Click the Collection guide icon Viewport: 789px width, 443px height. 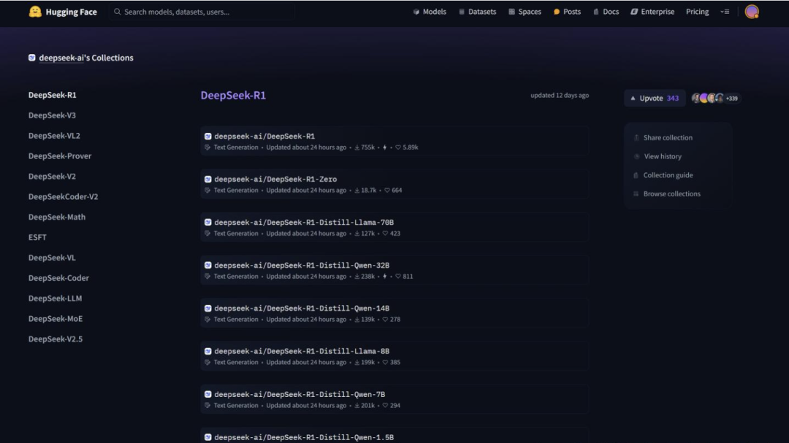[636, 175]
